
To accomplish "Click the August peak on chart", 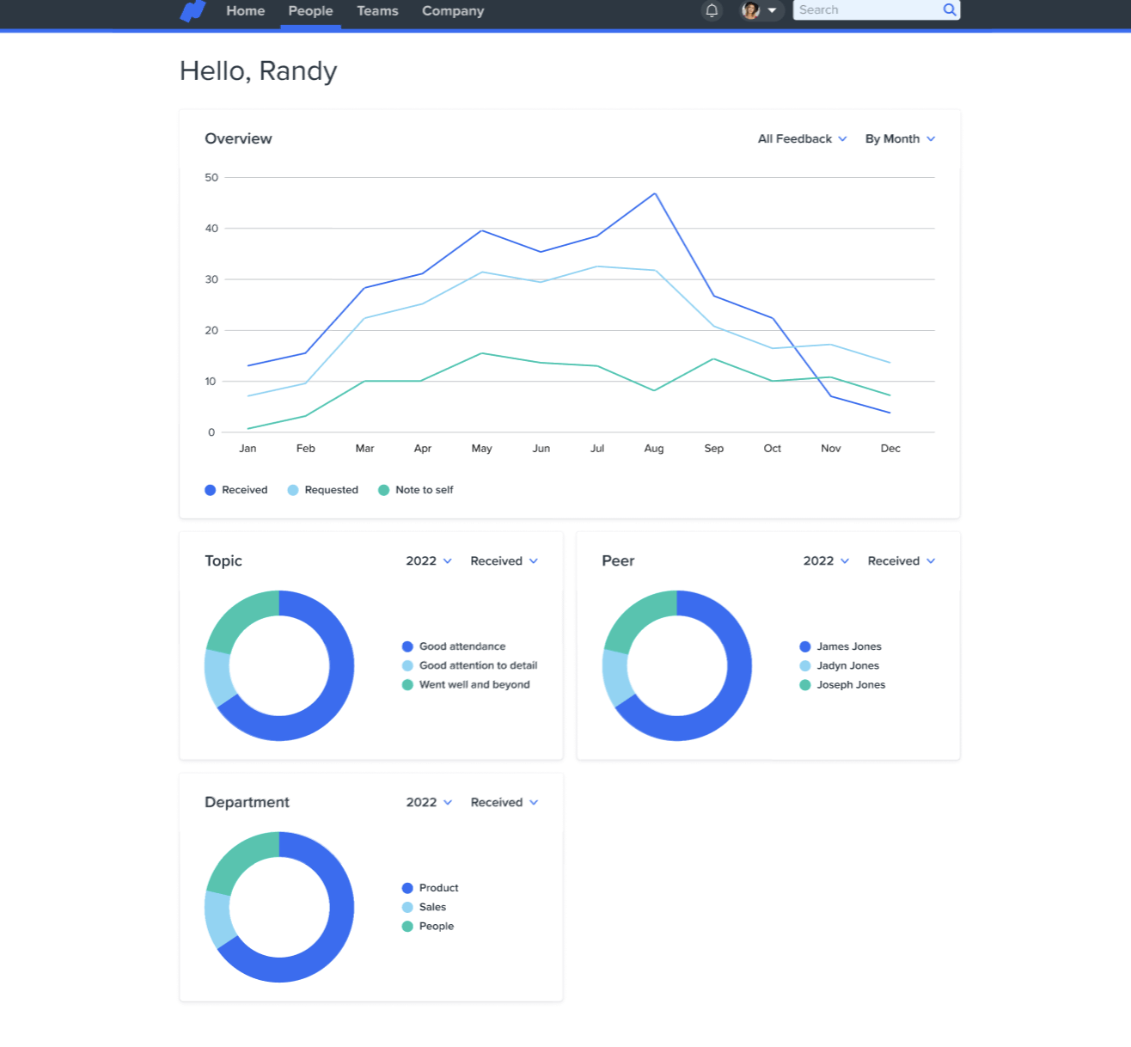I will (655, 193).
